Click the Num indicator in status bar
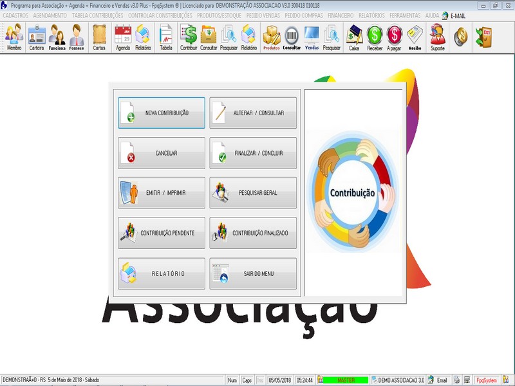This screenshot has height=386, width=515. 232,380
